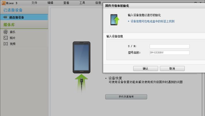205x116 pixels.
Task: Click the 媒体库 header
Action: tap(9, 25)
